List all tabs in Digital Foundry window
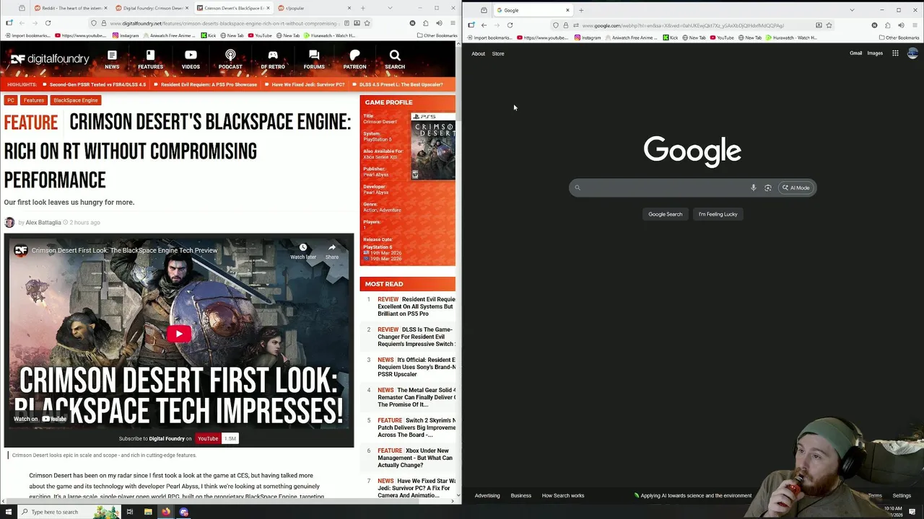The image size is (924, 519). click(x=391, y=8)
